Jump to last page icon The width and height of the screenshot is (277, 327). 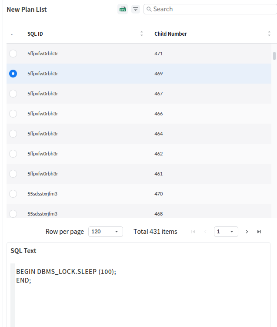pos(259,232)
